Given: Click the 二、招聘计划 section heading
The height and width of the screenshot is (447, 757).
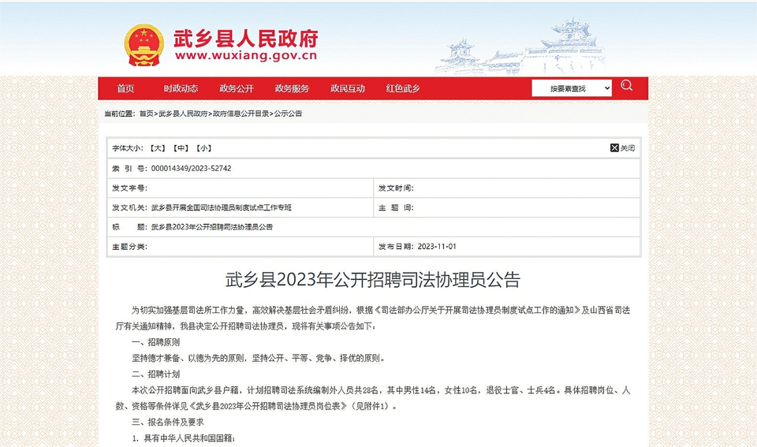Looking at the screenshot, I should point(155,374).
